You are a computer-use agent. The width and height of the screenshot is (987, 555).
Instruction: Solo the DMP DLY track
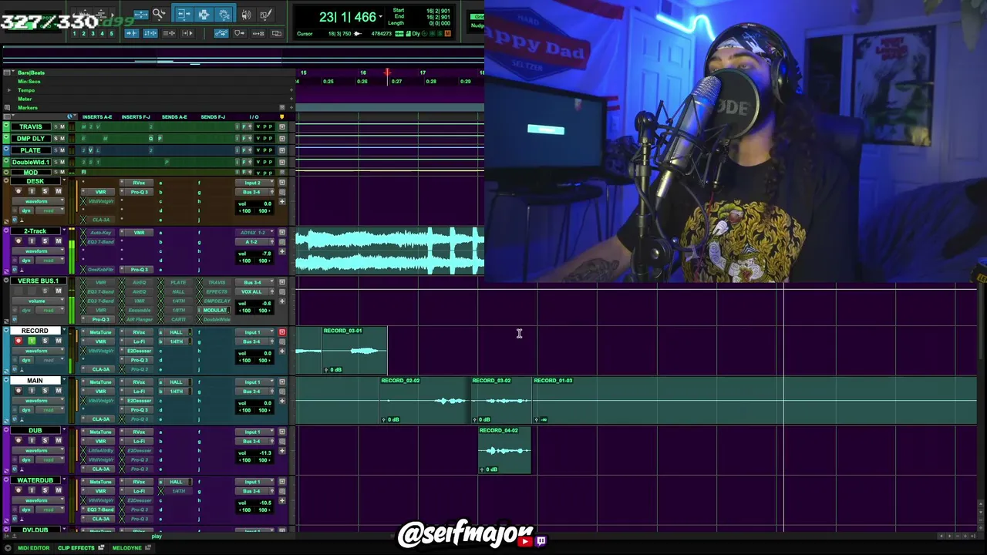pyautogui.click(x=56, y=139)
